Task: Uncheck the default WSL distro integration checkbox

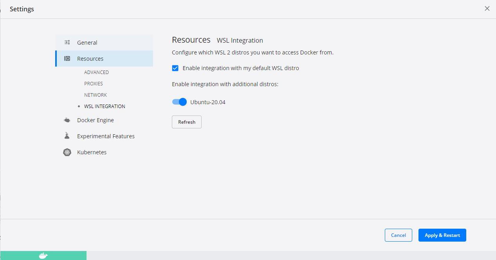Action: 175,68
